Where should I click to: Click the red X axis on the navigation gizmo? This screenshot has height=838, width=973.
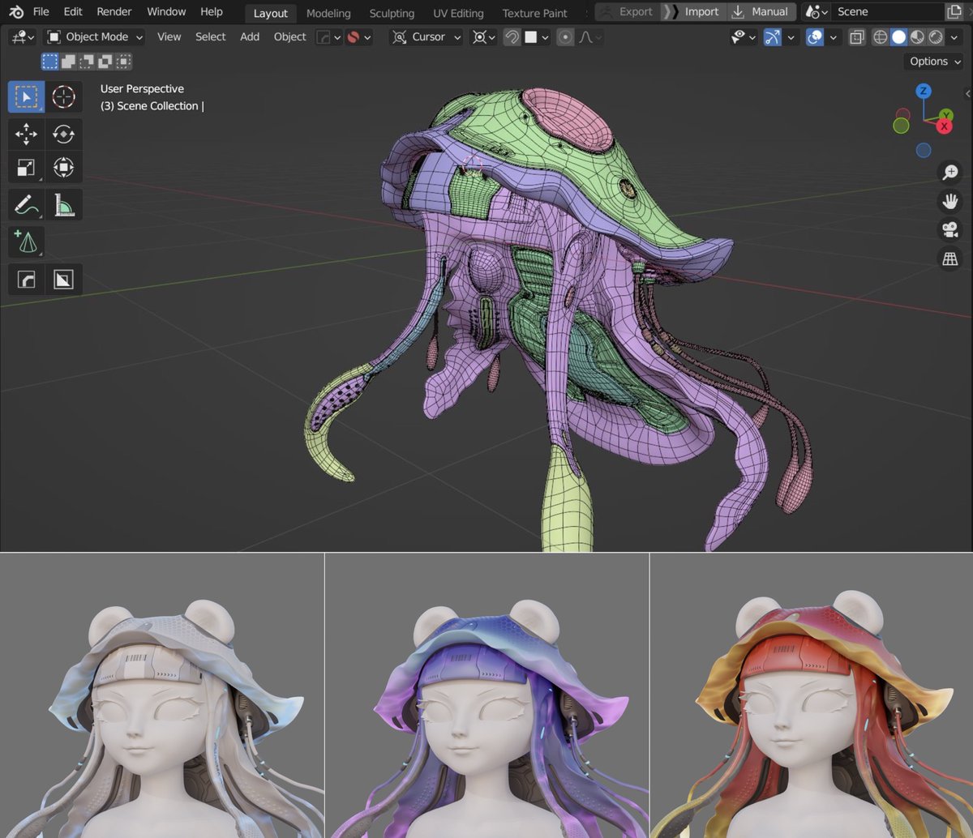point(944,126)
